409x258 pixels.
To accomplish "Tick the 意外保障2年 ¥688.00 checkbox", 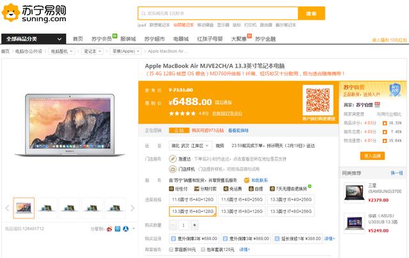I will tap(173, 238).
